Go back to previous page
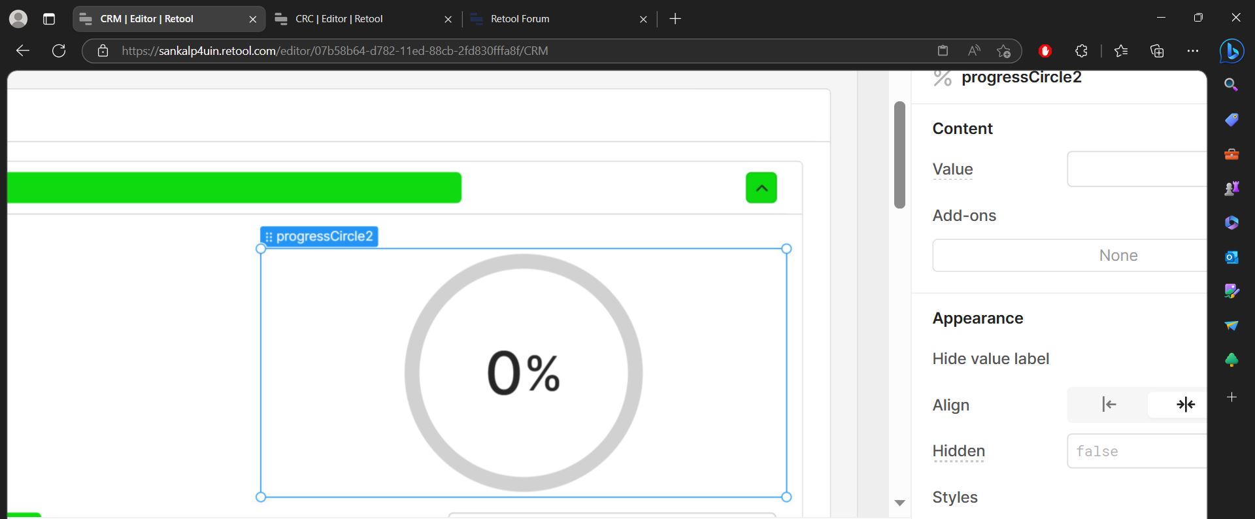The height and width of the screenshot is (519, 1255). point(23,50)
